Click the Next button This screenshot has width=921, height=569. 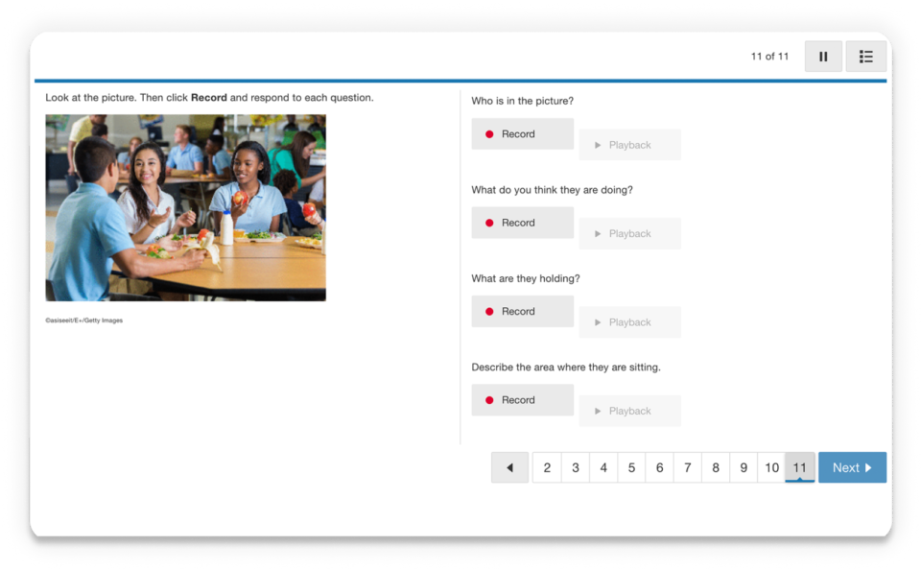(852, 467)
